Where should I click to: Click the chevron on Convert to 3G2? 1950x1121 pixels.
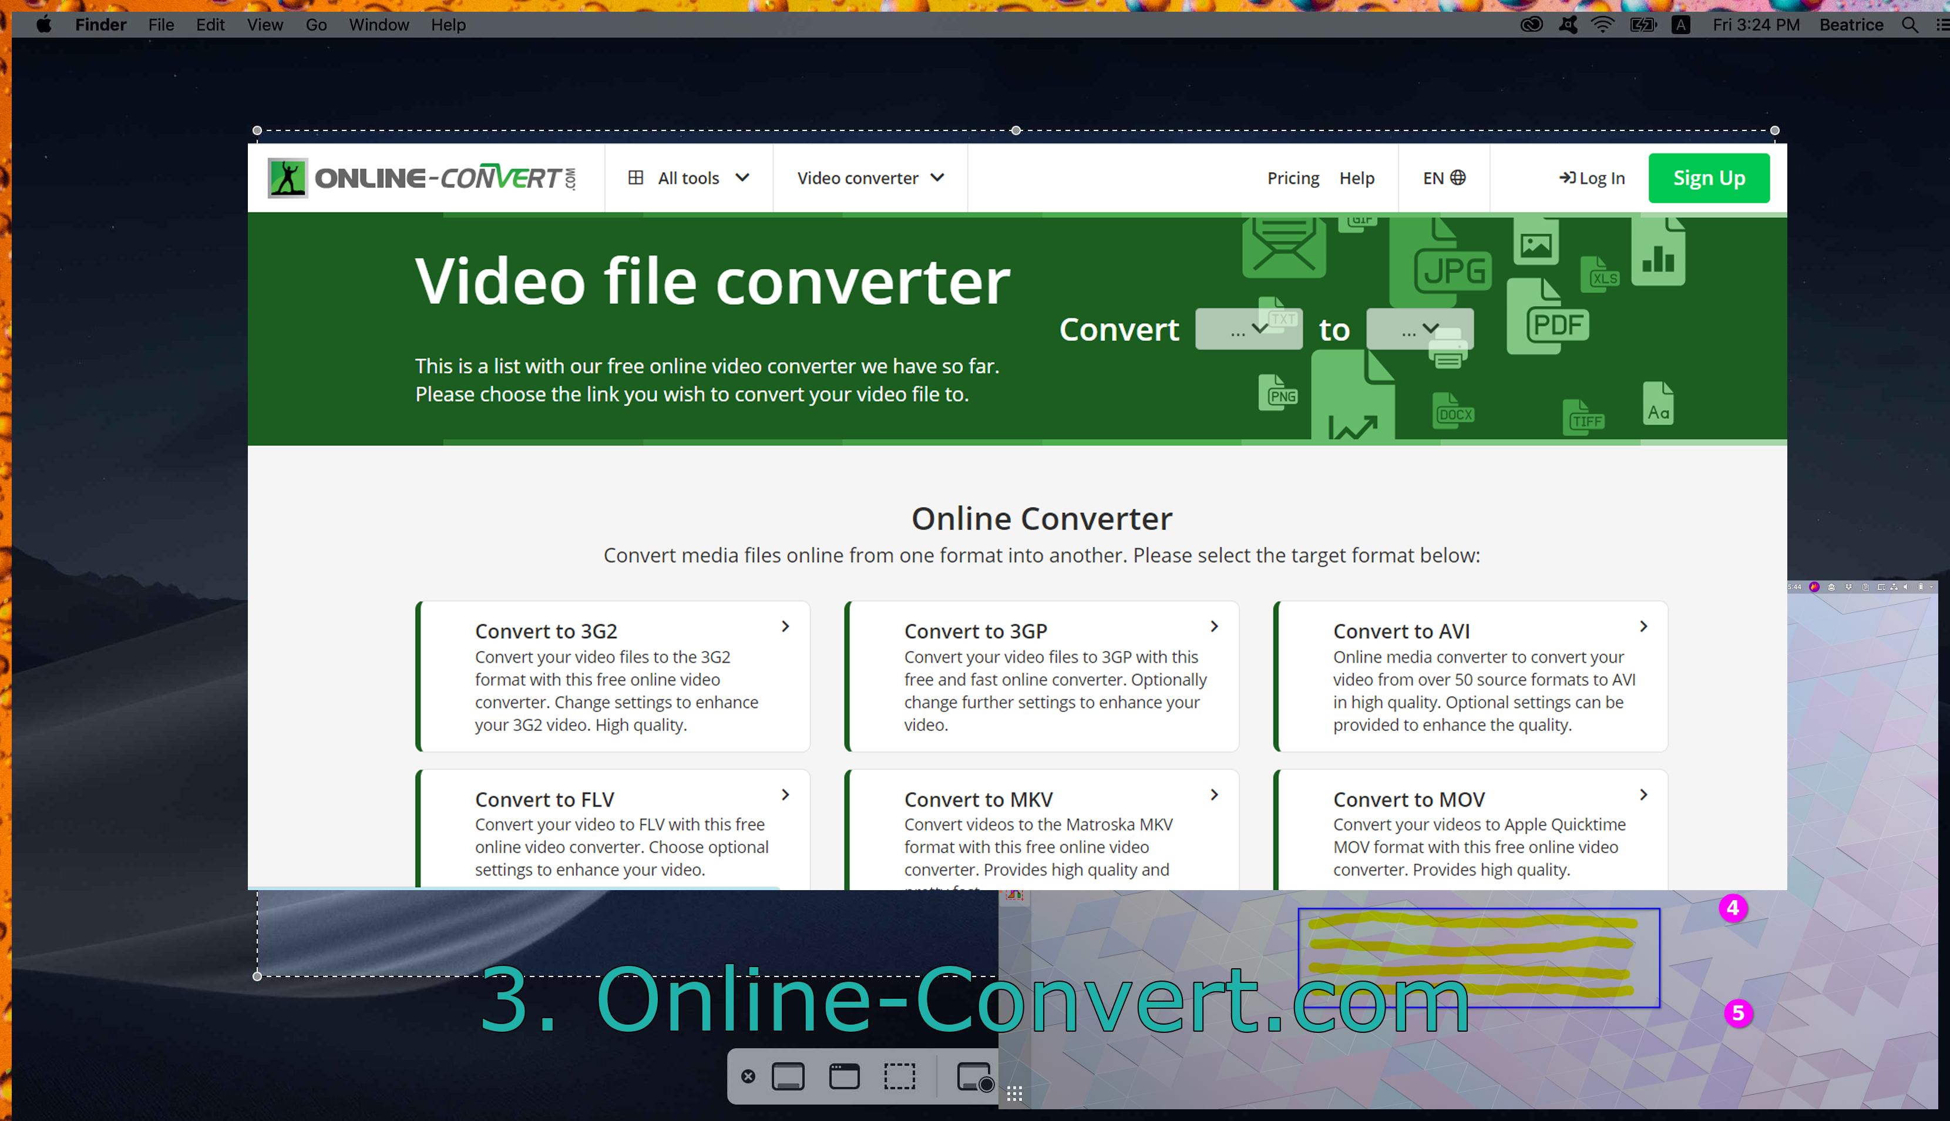785,627
